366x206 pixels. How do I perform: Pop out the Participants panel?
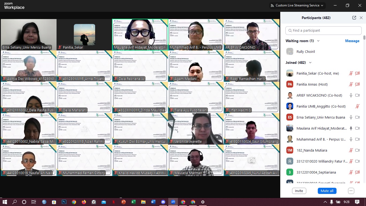pos(354,18)
